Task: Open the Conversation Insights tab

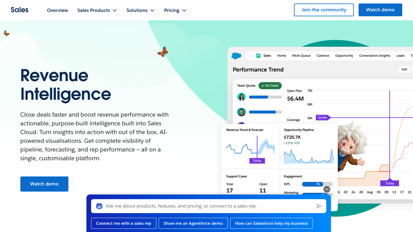Action: (375, 56)
